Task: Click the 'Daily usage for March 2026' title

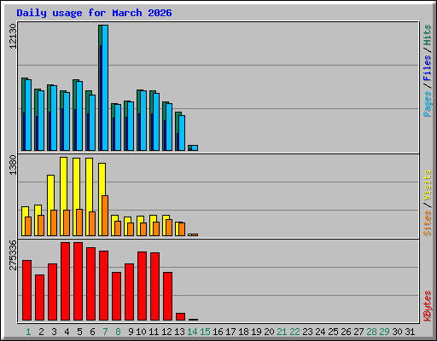Action: click(94, 13)
